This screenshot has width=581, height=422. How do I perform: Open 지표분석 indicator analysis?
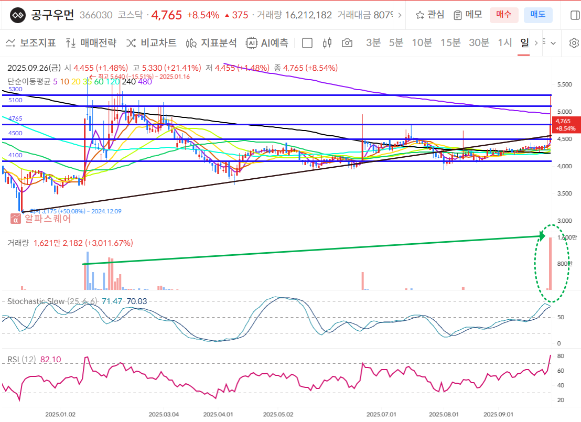pyautogui.click(x=211, y=43)
